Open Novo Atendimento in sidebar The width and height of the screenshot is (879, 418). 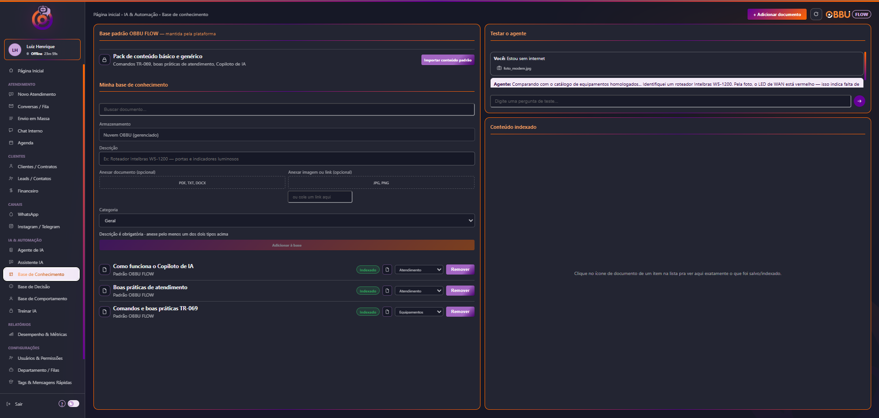click(x=37, y=94)
